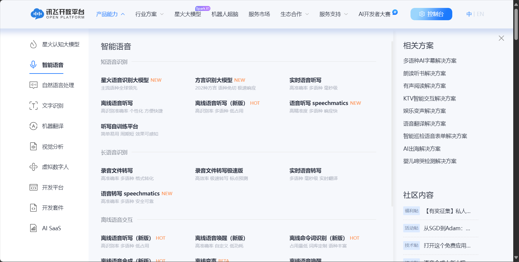Open the 机器人超脑 menu item

click(225, 14)
